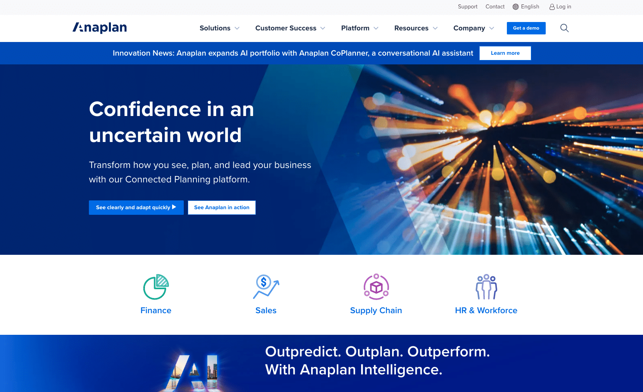This screenshot has width=643, height=392.
Task: Click the Sales dollar growth icon
Action: click(x=266, y=287)
